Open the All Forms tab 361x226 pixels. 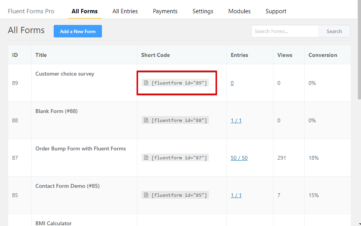(x=84, y=11)
